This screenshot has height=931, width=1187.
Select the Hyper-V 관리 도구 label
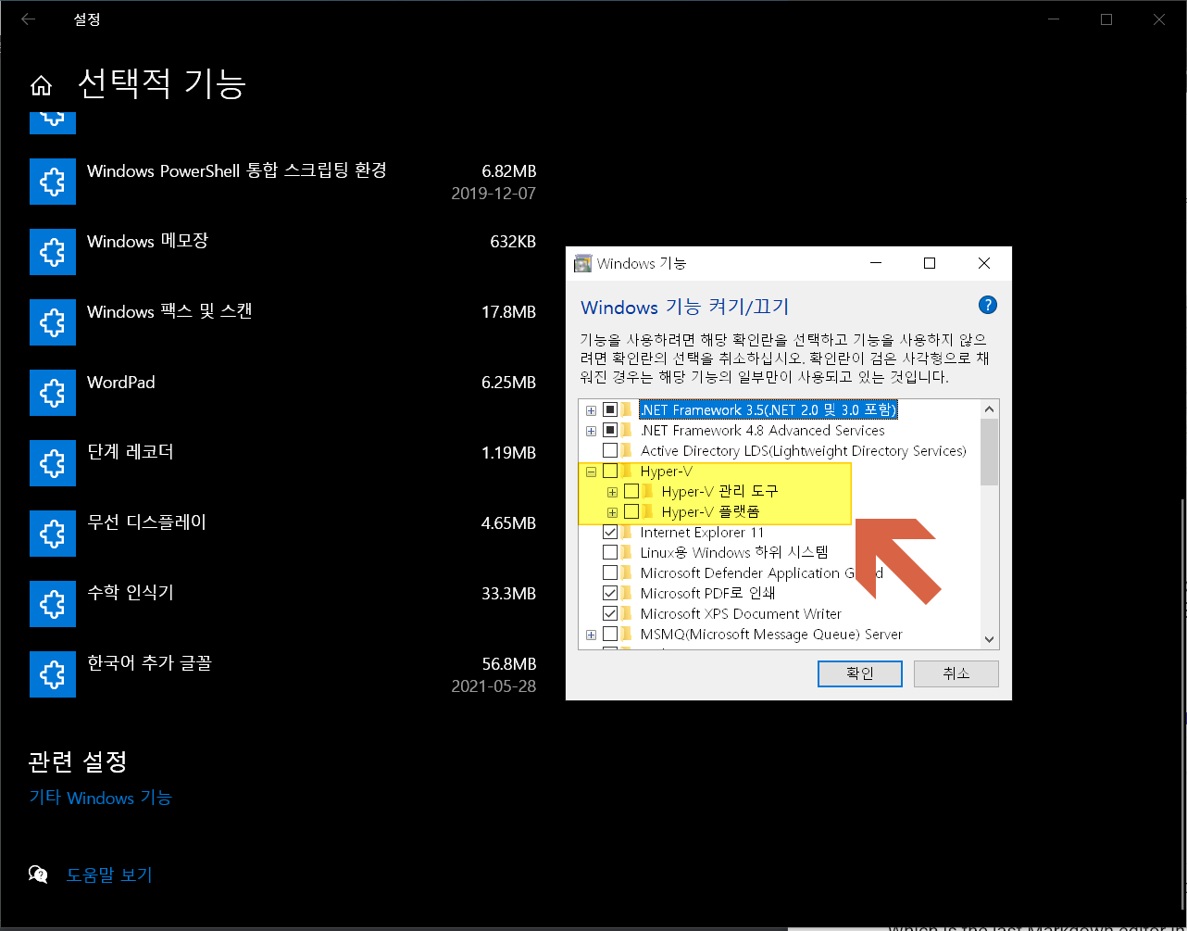coord(719,491)
